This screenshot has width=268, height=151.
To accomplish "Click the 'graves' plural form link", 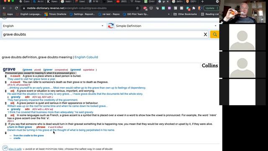I will tap(28, 70).
